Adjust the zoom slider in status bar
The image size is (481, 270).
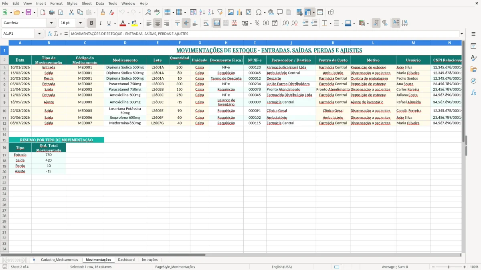pos(449,267)
